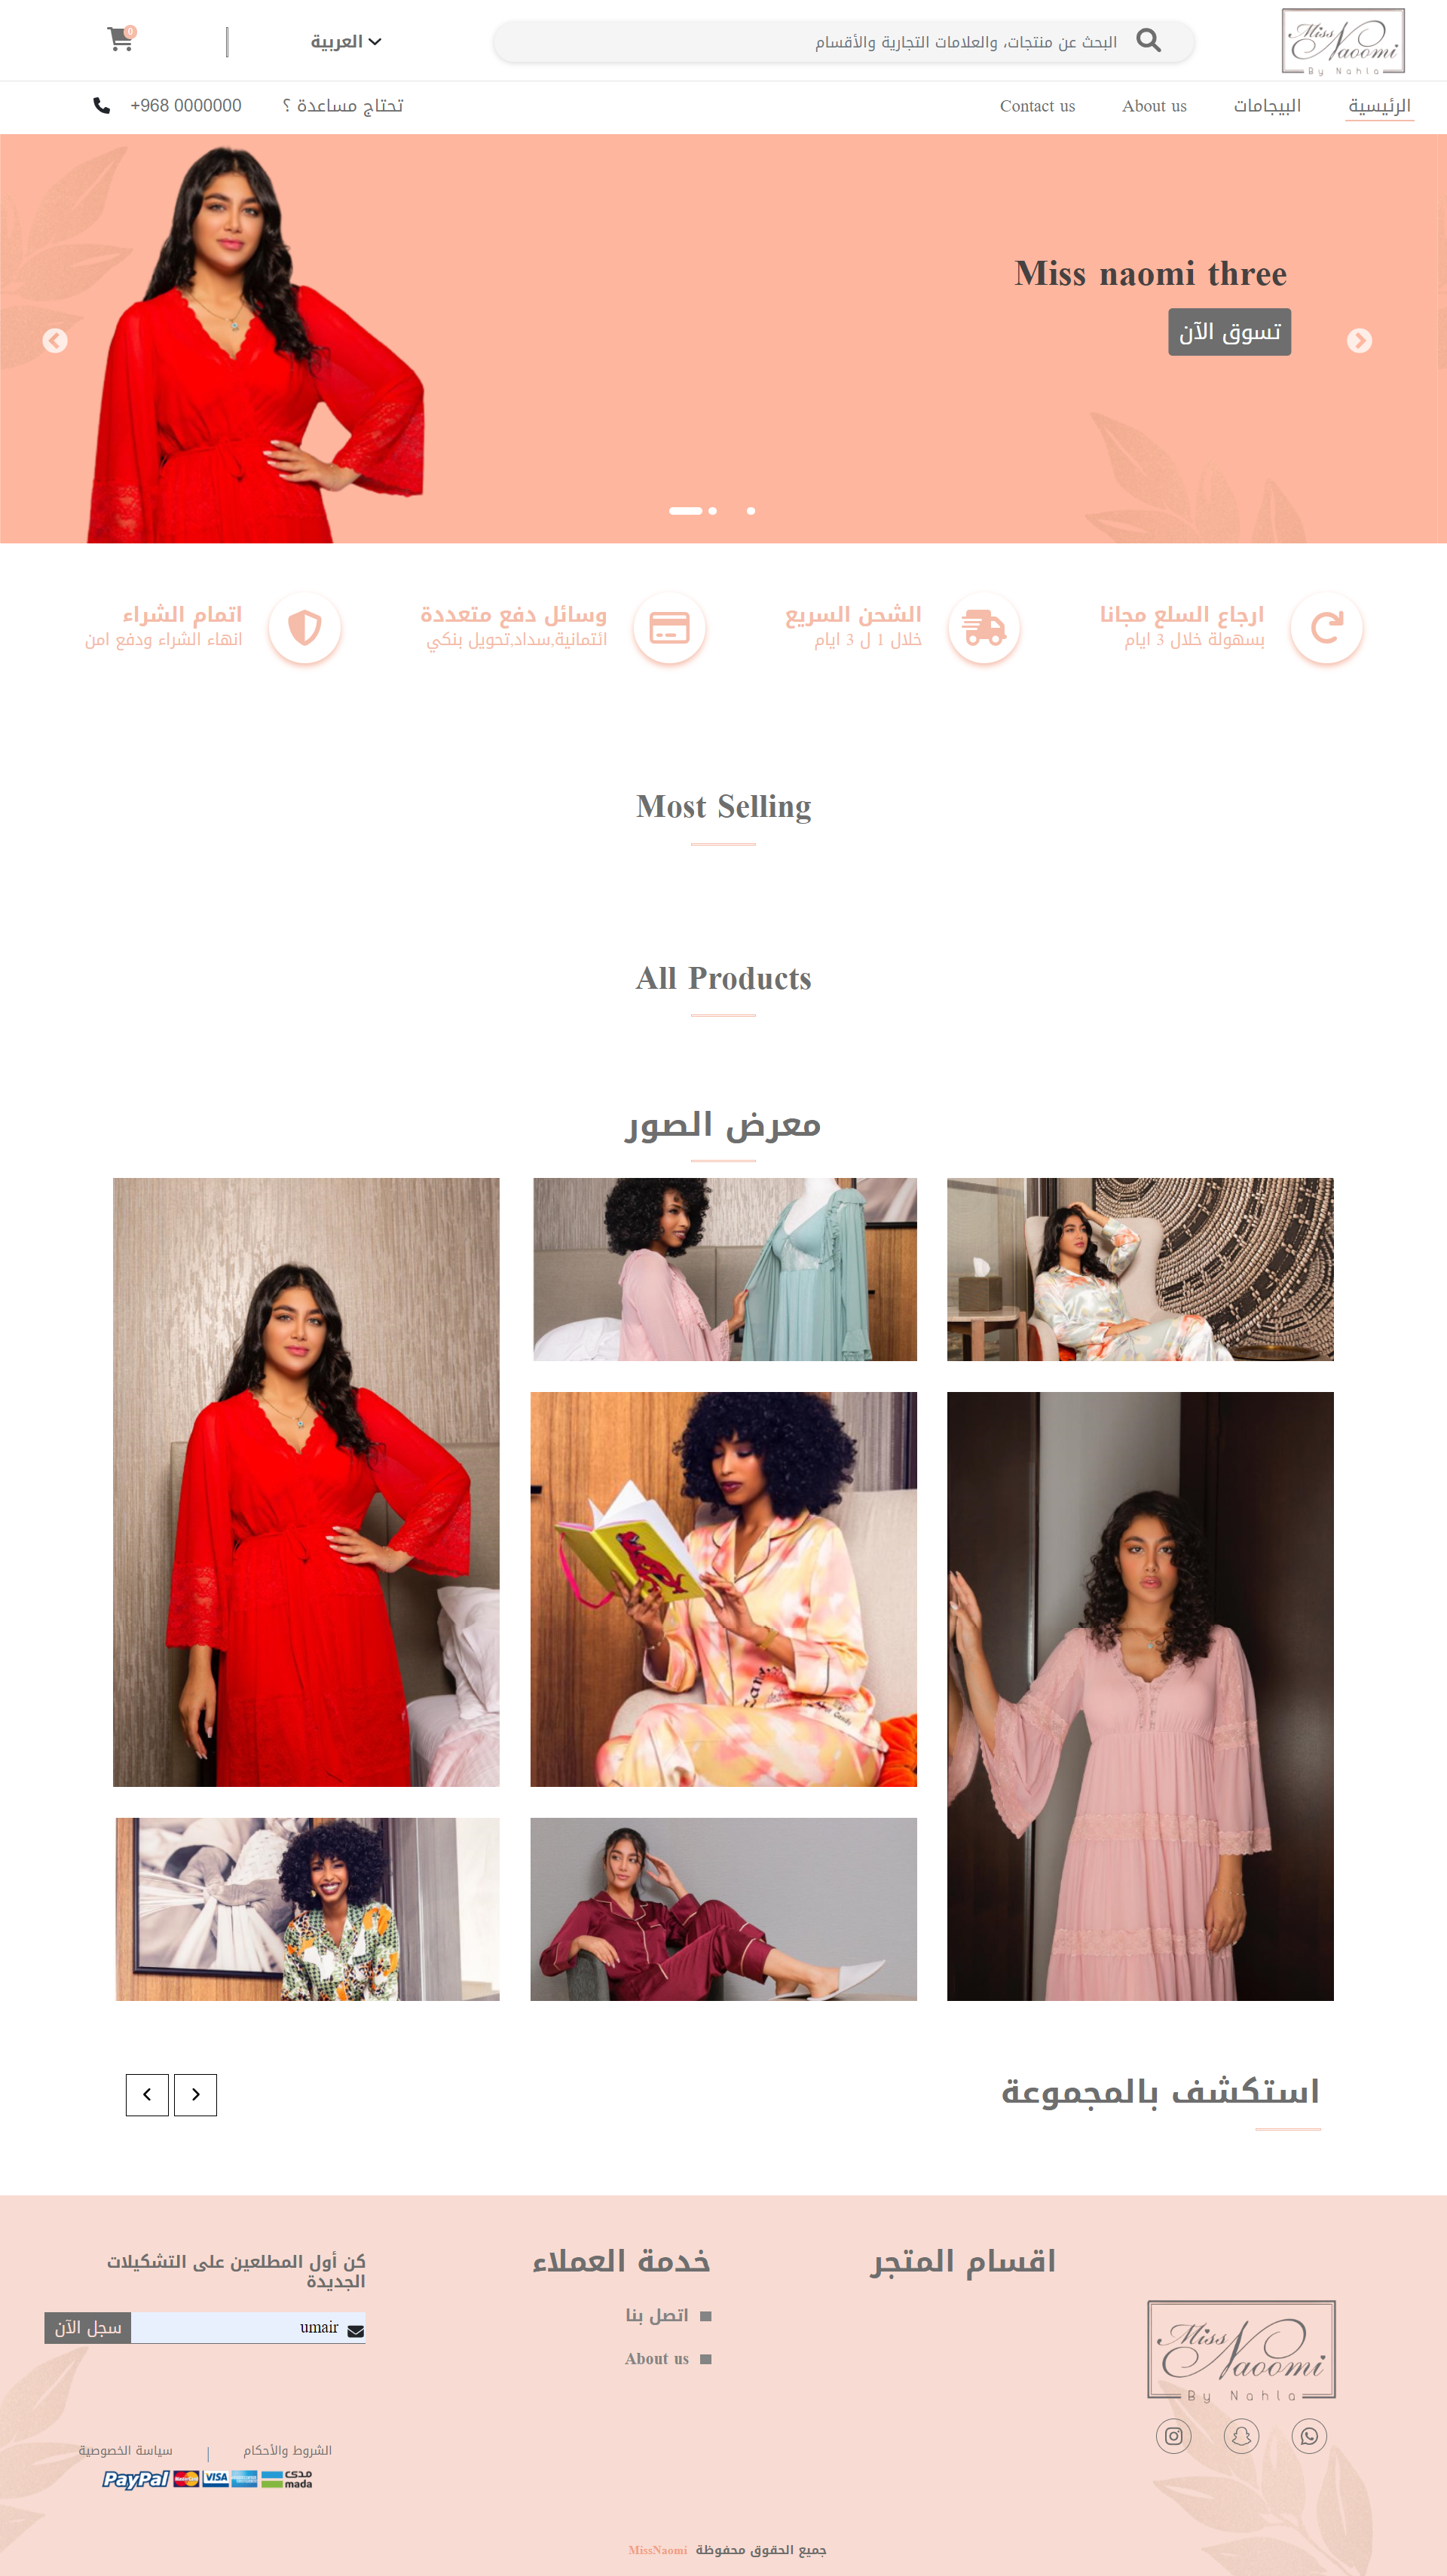Open the Instagram icon in footer

(1174, 2435)
